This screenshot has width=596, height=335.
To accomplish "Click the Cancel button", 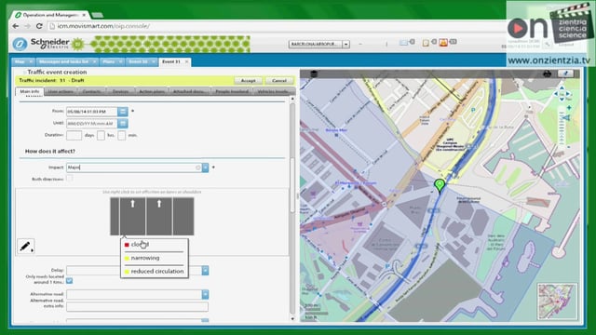I will point(279,81).
